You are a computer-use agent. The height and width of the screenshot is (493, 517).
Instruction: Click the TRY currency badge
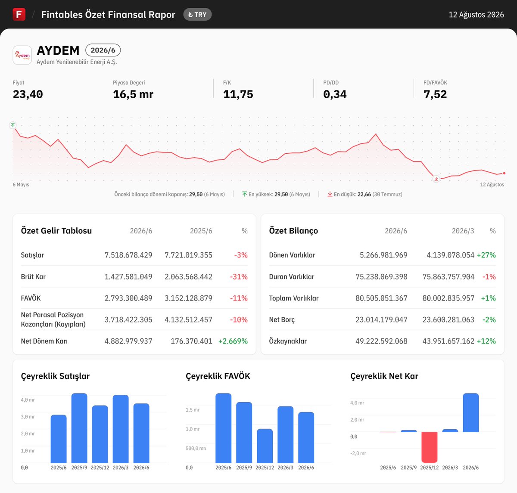pos(197,15)
